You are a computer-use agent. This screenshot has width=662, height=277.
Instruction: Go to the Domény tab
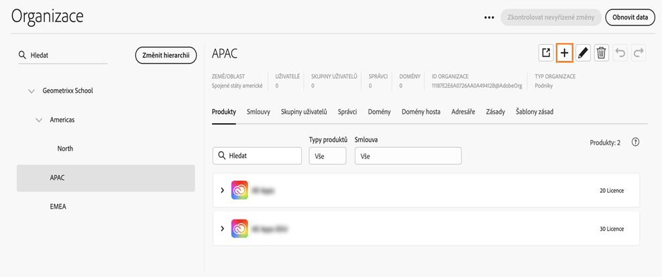tap(379, 112)
